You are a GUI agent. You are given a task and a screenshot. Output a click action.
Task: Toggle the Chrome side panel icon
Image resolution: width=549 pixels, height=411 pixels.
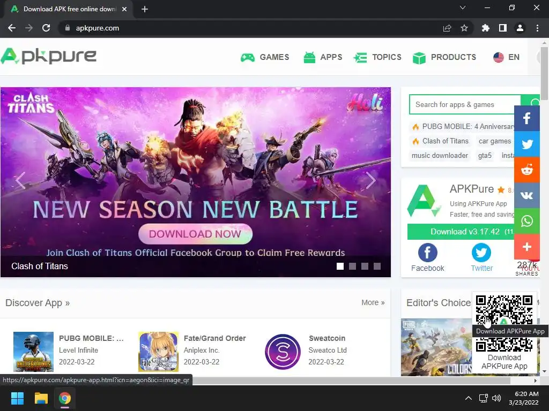point(503,28)
